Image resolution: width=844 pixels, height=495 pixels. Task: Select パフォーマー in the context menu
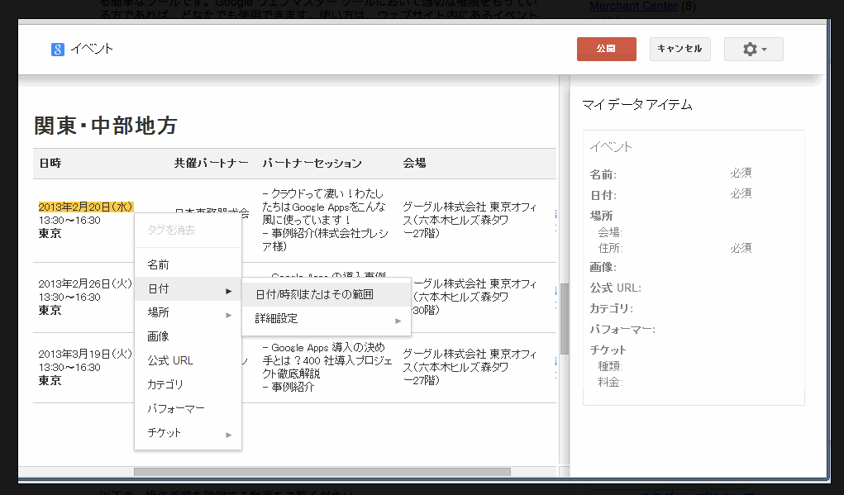175,409
